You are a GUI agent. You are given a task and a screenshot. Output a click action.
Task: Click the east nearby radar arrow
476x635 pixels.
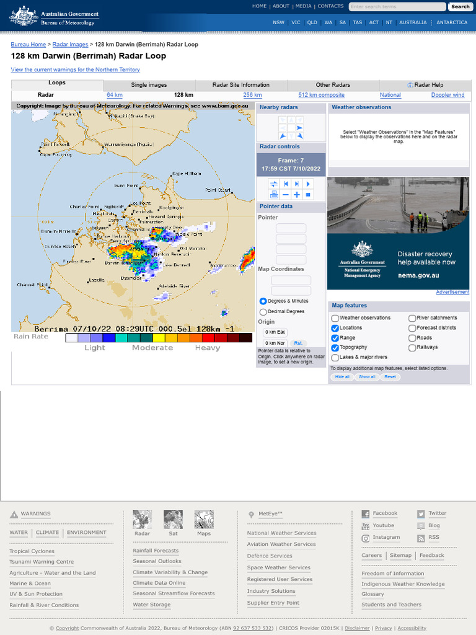(299, 128)
